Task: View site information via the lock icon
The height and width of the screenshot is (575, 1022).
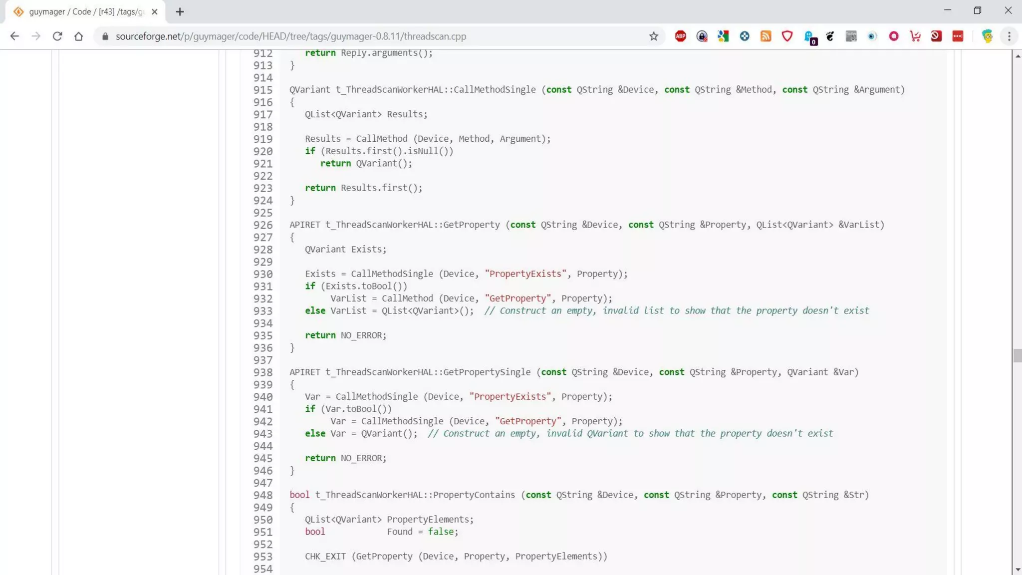Action: click(x=105, y=36)
